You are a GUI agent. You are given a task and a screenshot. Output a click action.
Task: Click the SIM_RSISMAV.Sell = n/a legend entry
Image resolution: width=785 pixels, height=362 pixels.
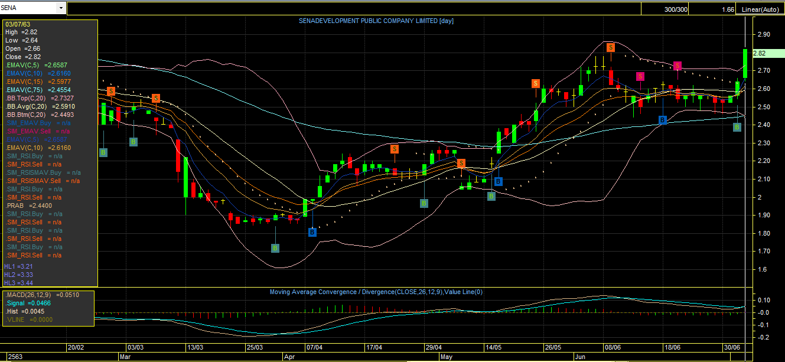[x=43, y=181]
